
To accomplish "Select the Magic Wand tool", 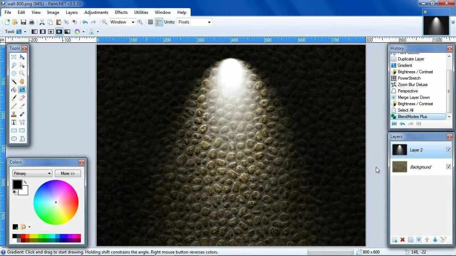I will click(14, 81).
